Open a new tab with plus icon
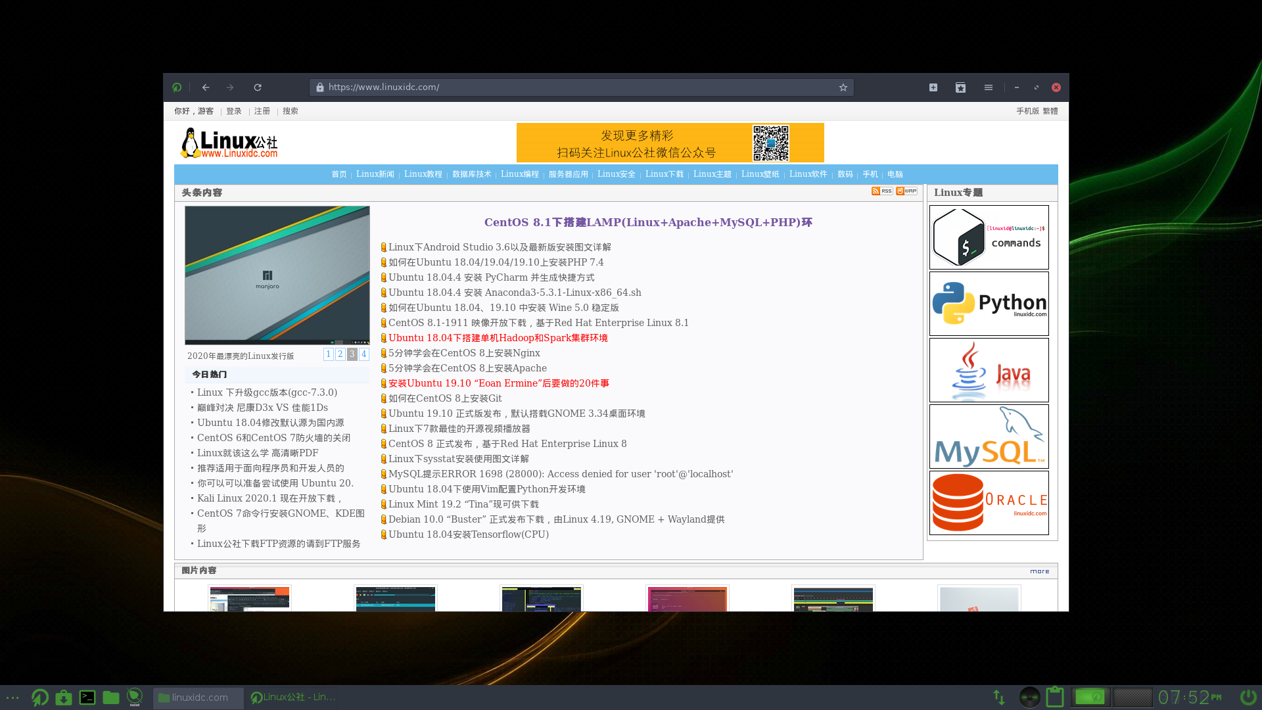 [933, 87]
